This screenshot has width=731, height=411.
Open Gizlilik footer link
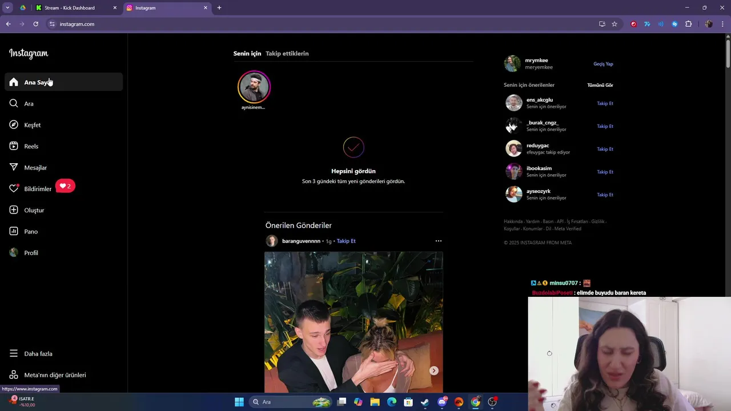tap(598, 221)
